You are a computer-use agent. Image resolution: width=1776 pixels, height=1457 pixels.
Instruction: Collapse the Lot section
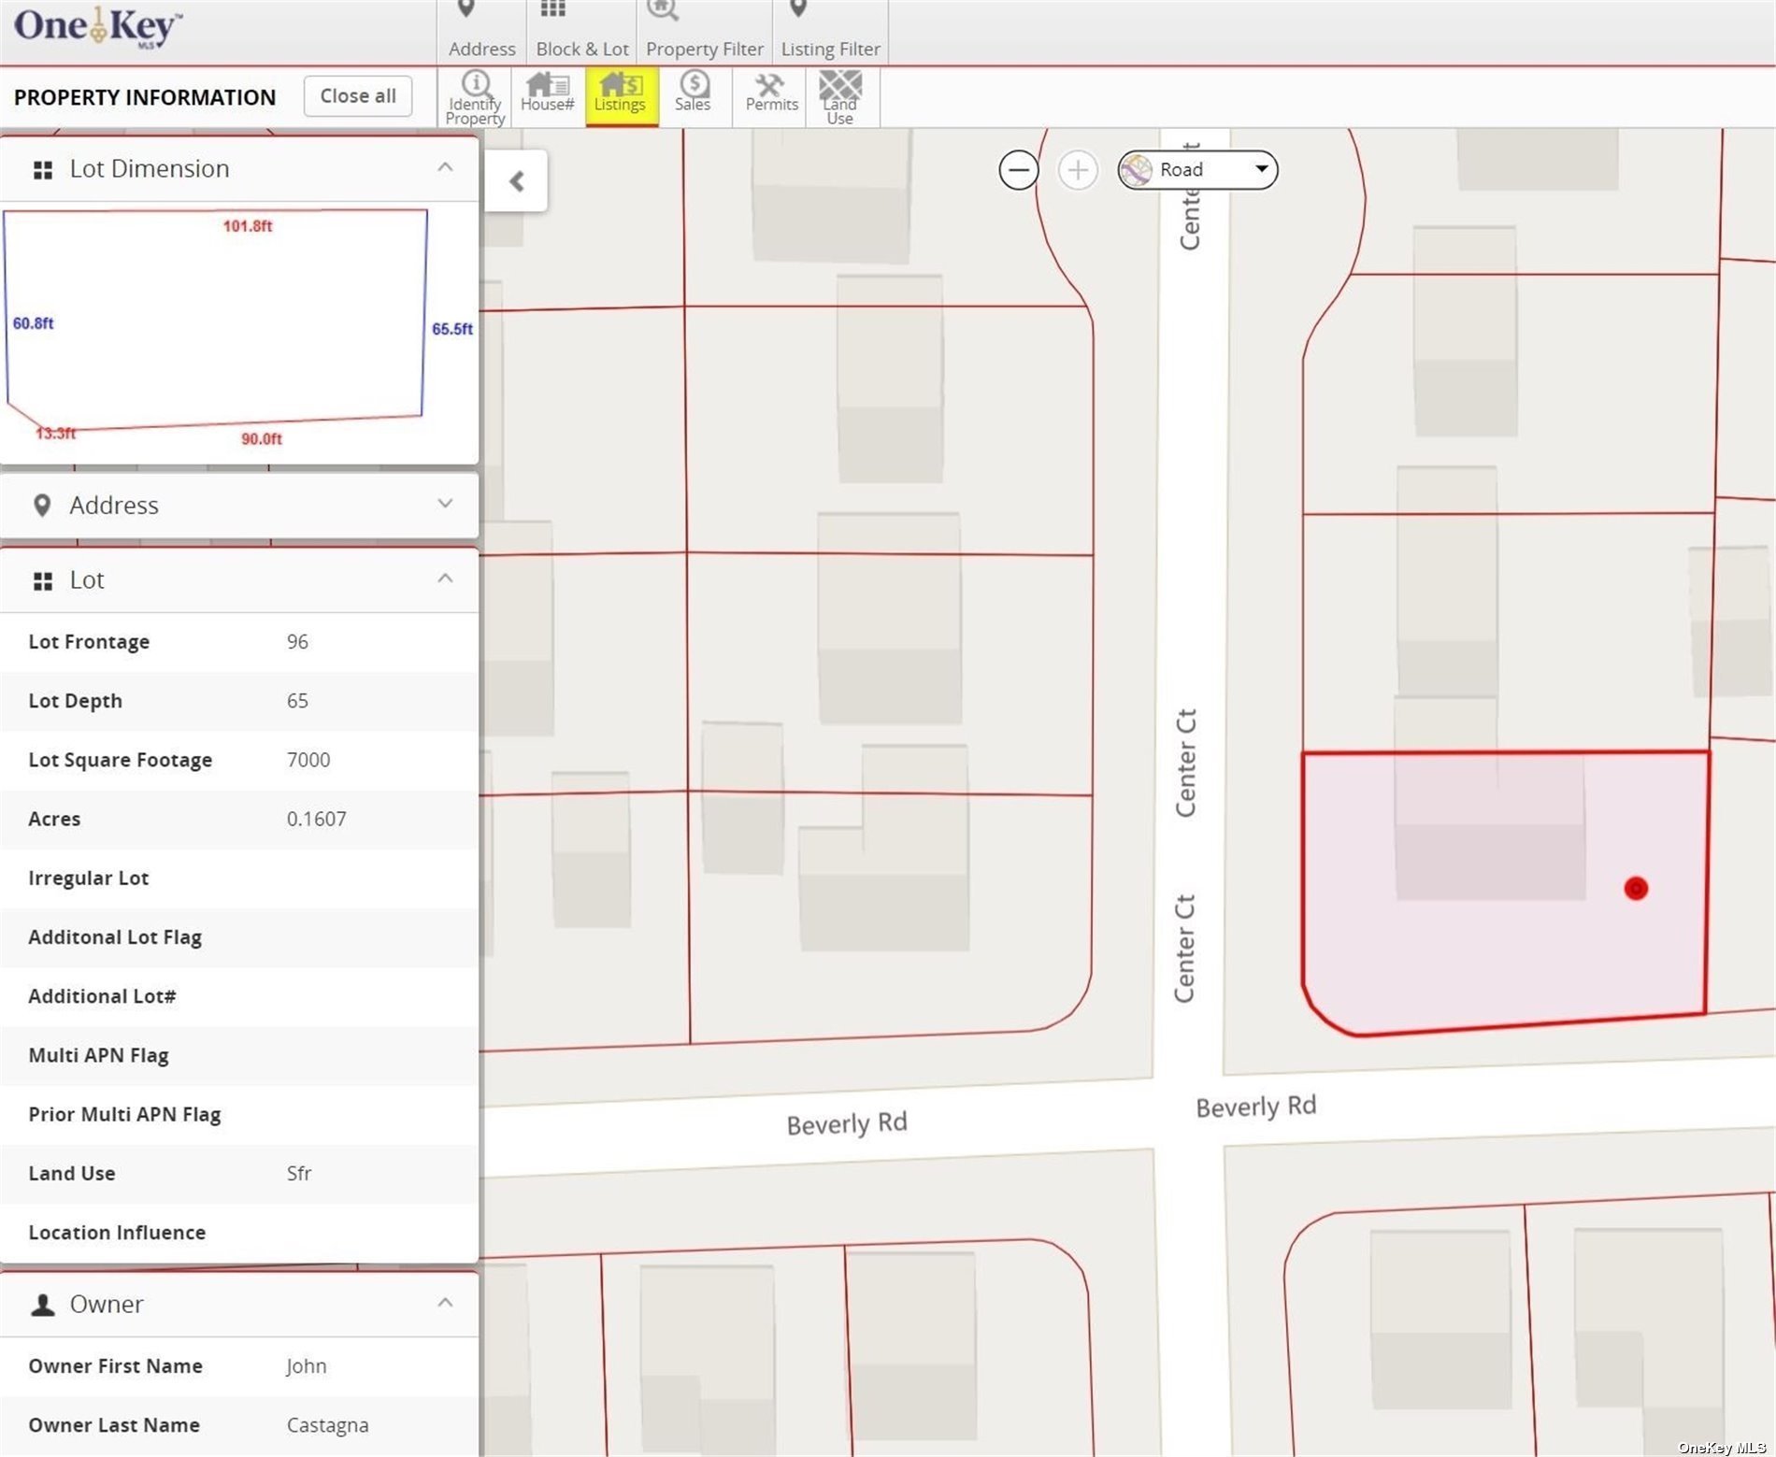click(x=445, y=579)
